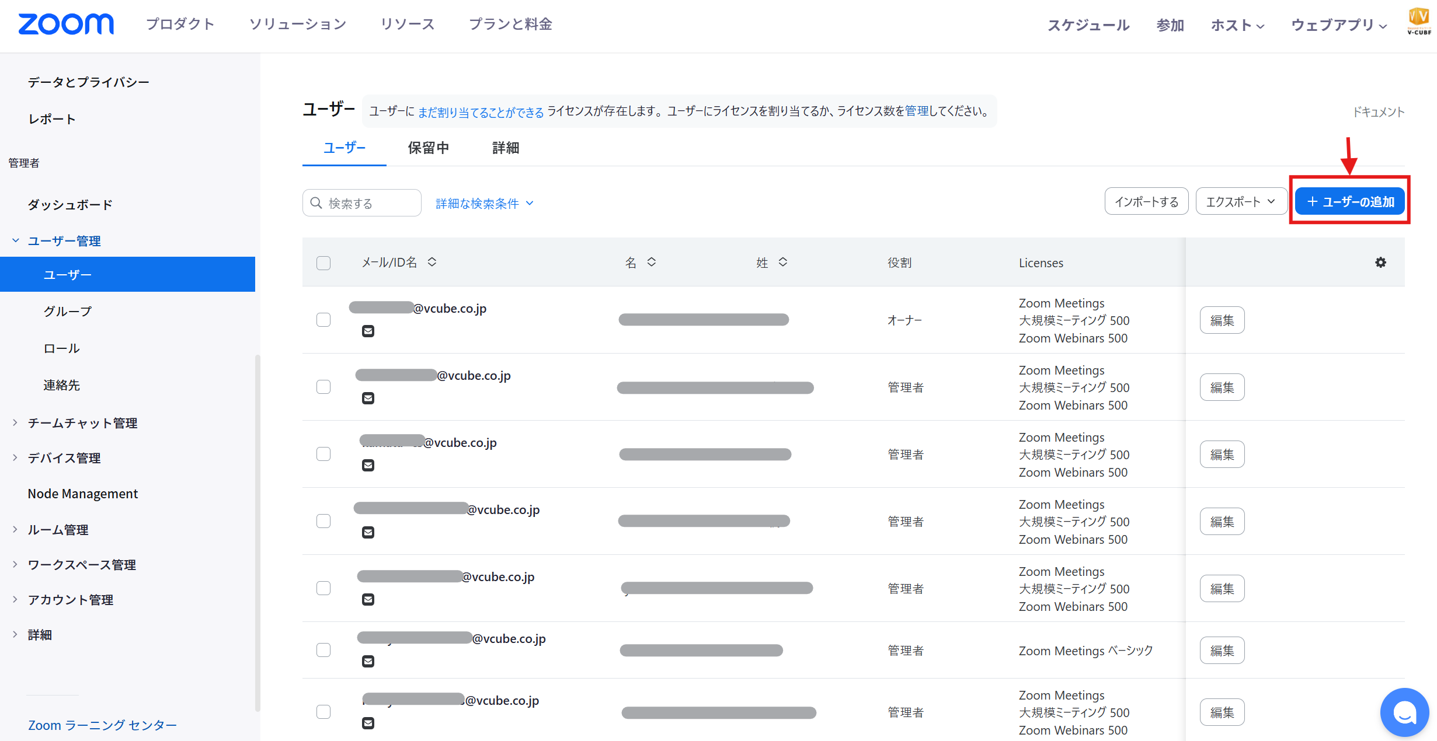Sort by 姓 column

(x=783, y=262)
